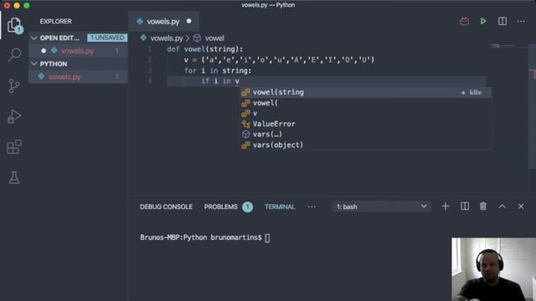The image size is (536, 301).
Task: Open Run and Debug view
Action: tap(14, 116)
